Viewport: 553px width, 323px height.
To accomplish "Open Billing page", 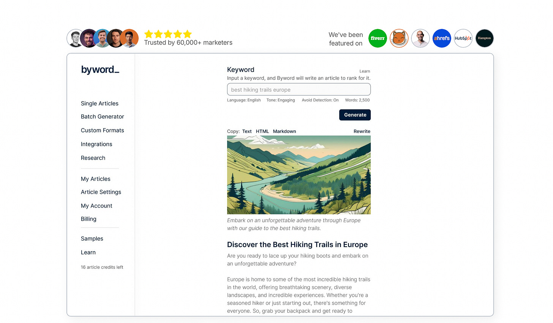I will (x=88, y=219).
